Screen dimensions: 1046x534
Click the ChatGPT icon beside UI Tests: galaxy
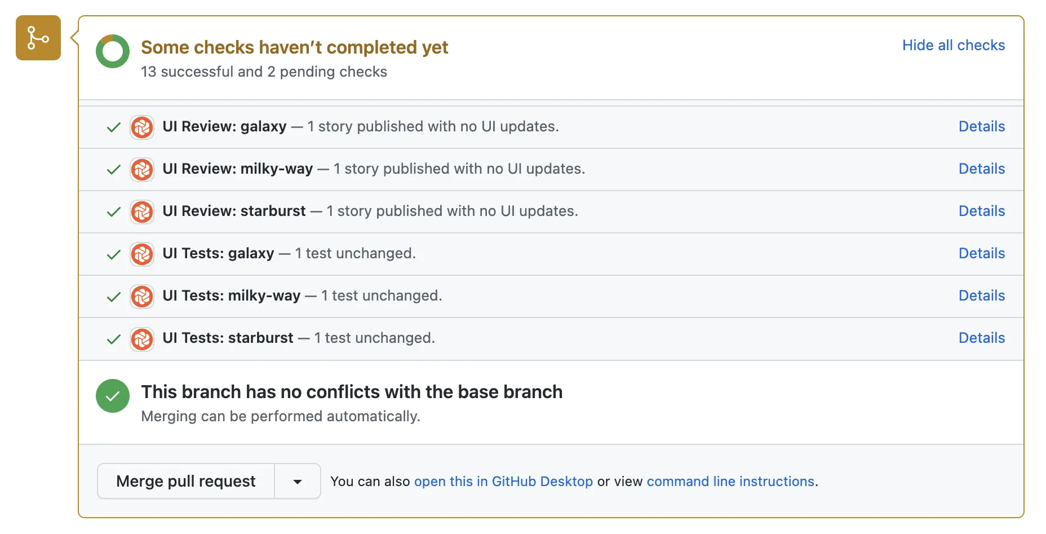[142, 254]
